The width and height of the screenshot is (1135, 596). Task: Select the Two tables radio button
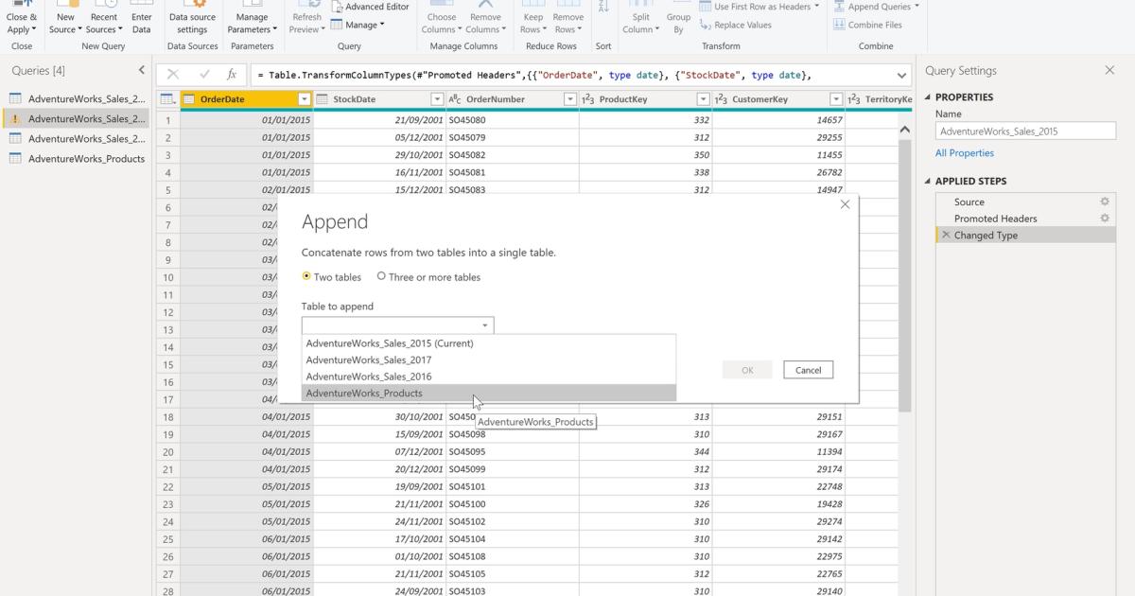307,276
